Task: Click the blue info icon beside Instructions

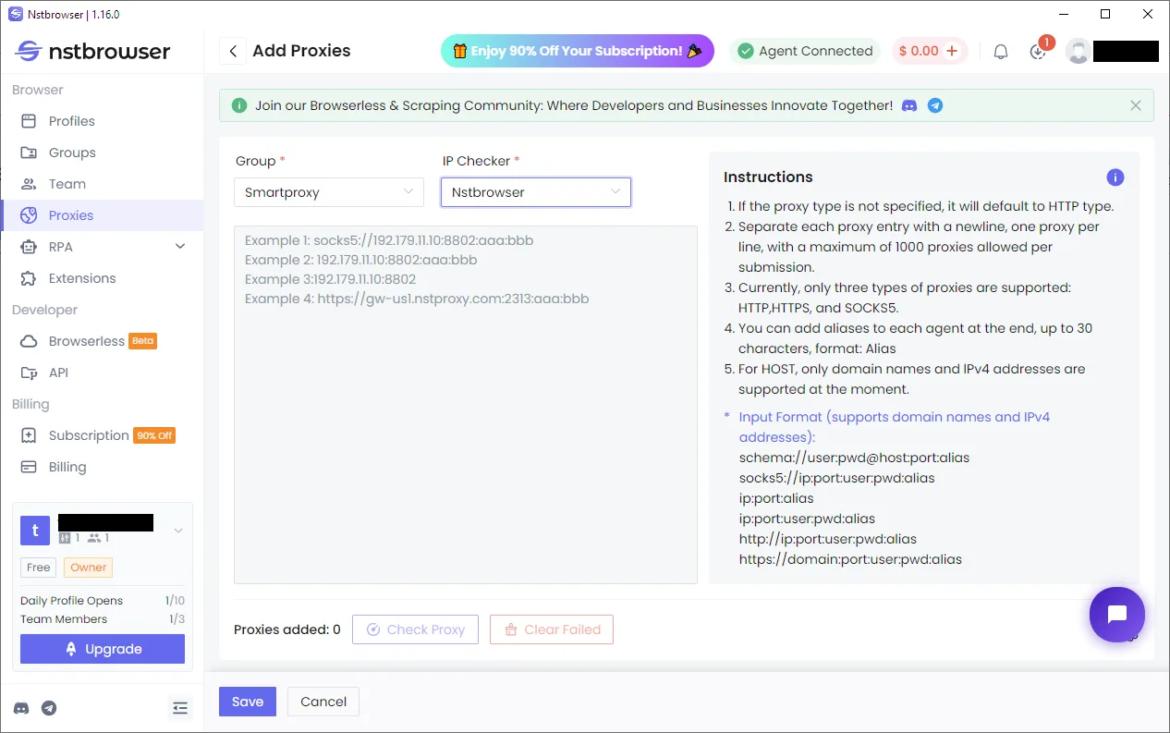Action: point(1115,177)
